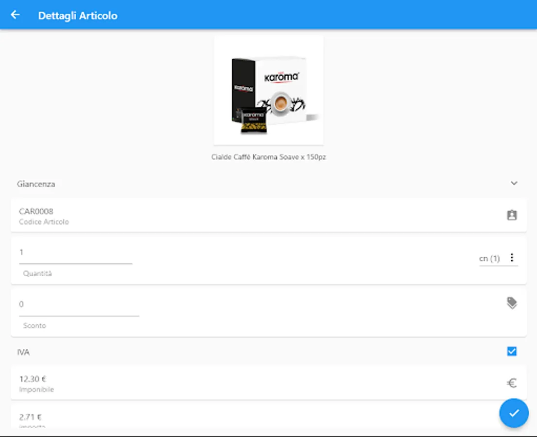The image size is (537, 437).
Task: Expand the Giancenza section chevron
Action: tap(514, 184)
